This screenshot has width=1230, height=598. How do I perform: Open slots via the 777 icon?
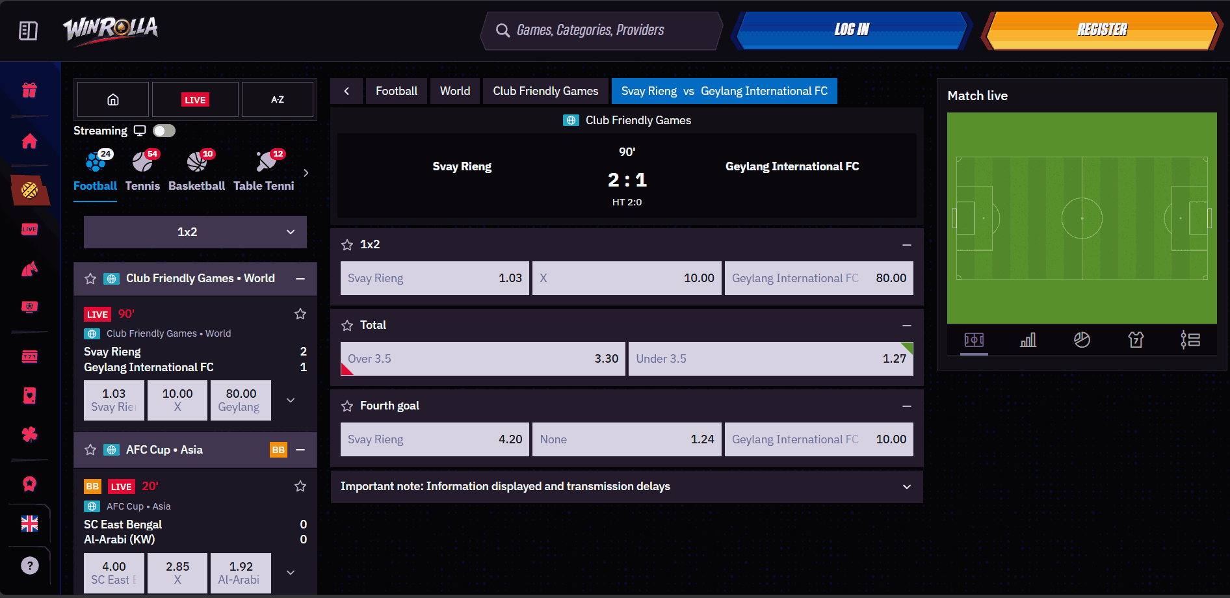pyautogui.click(x=30, y=356)
